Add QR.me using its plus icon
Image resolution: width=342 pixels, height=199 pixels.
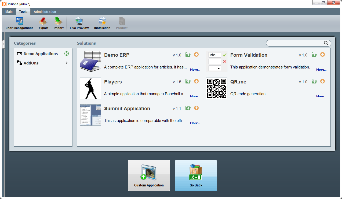322,81
